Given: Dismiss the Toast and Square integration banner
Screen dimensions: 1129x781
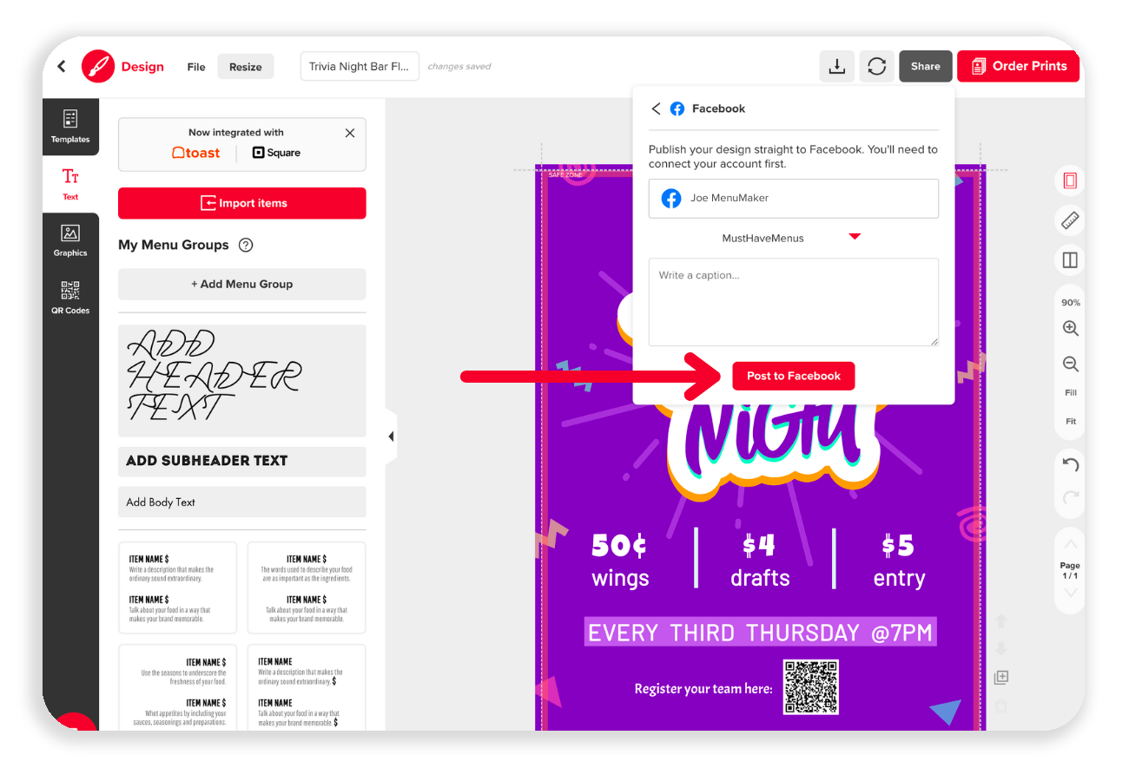Looking at the screenshot, I should [x=350, y=133].
